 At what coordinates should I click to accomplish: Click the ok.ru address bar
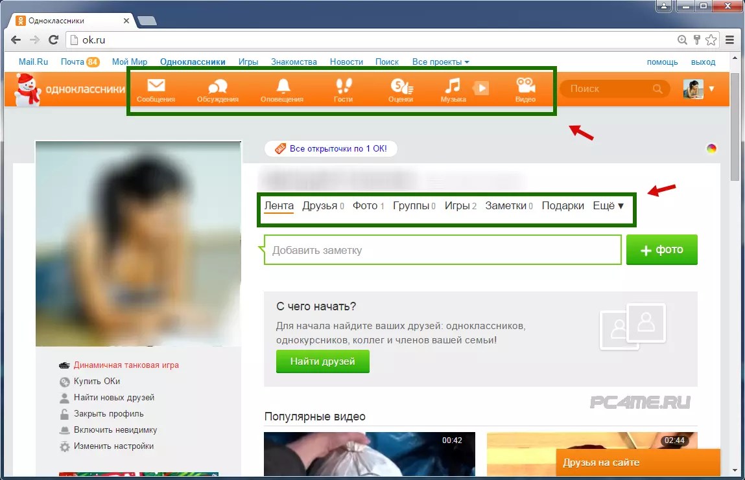pyautogui.click(x=371, y=40)
